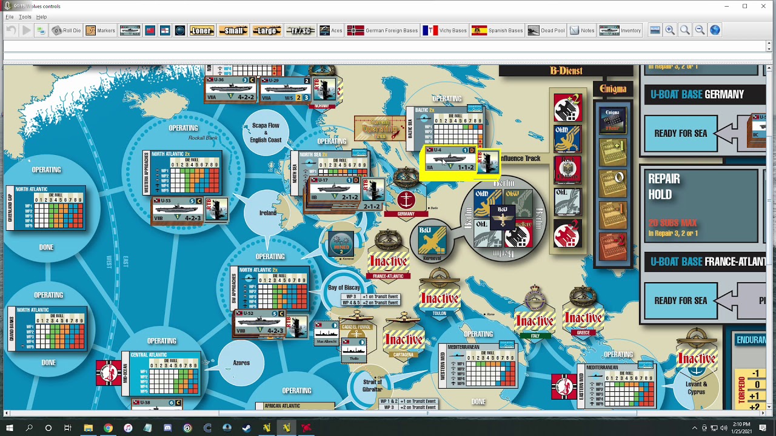
Task: Select the U-29 submarine counter
Action: point(285,90)
